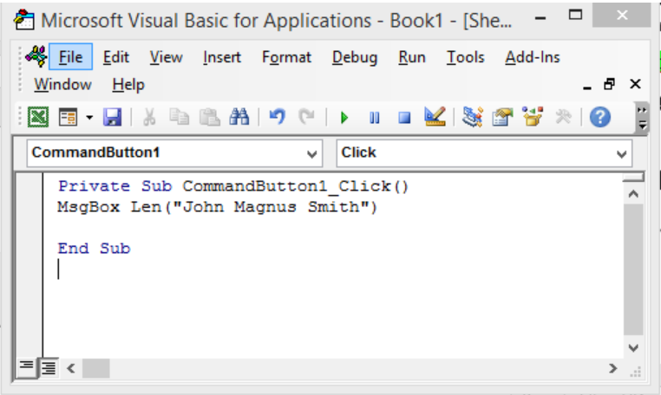Expand the Click procedure dropdown
Screen dimensions: 661x395
tap(621, 154)
